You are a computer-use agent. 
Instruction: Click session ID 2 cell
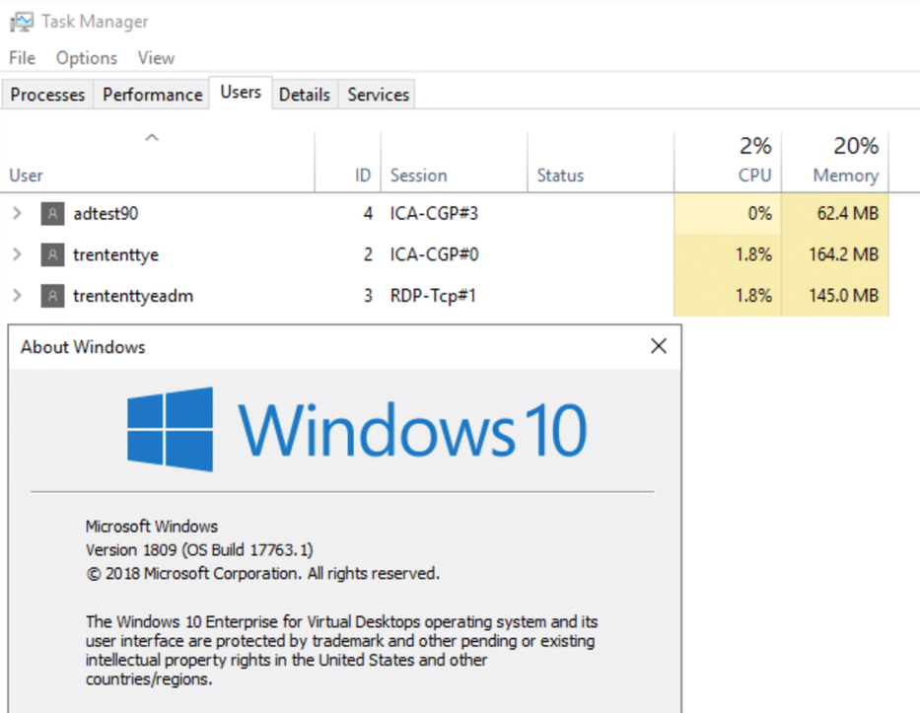pyautogui.click(x=368, y=254)
